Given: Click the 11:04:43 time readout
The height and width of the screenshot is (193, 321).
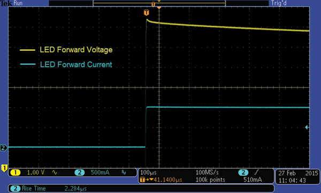Looking at the screenshot, I should click(x=292, y=181).
